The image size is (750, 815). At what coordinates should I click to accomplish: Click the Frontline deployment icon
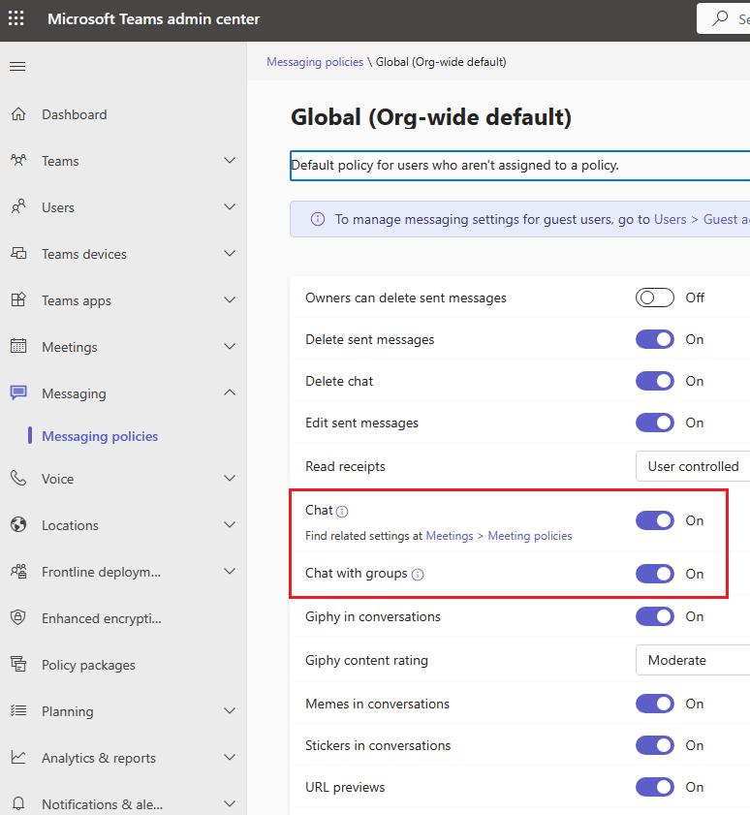click(18, 571)
